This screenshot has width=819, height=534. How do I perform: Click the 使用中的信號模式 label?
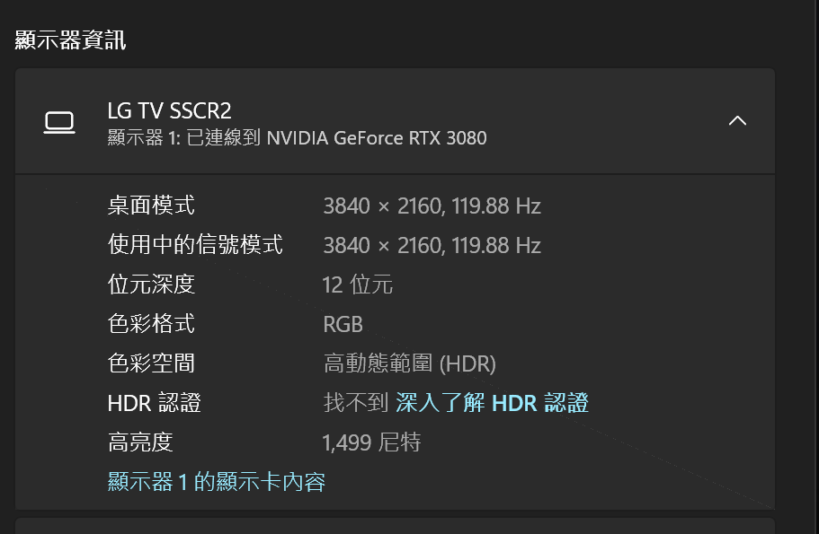195,245
